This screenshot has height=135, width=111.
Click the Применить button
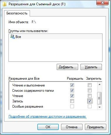tap(95, 127)
